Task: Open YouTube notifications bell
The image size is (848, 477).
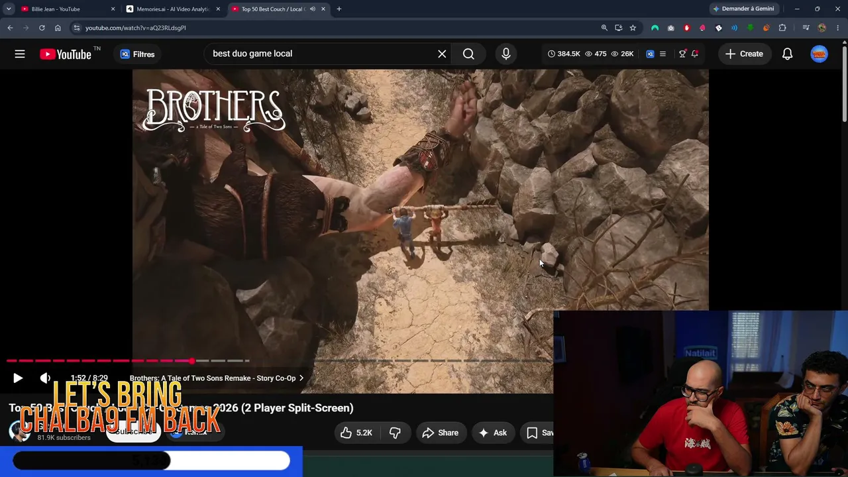Action: (787, 54)
